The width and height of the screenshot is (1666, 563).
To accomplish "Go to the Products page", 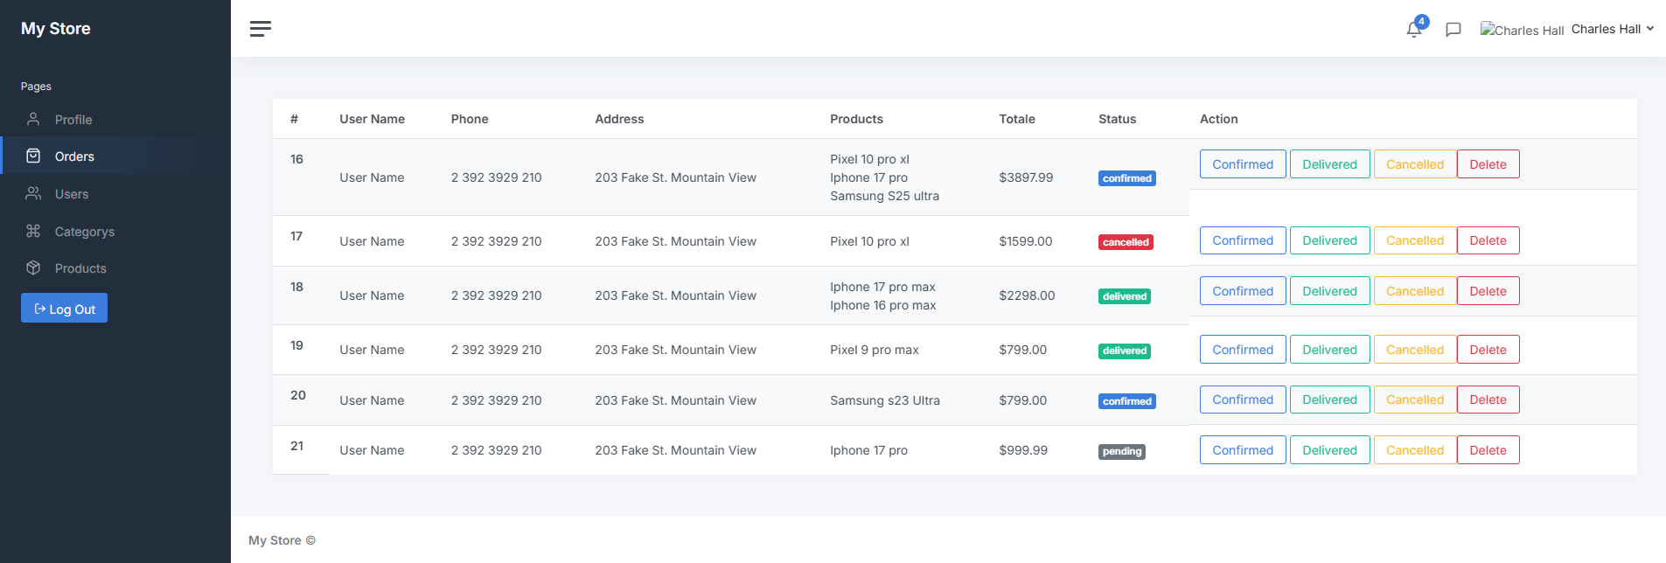I will coord(80,268).
